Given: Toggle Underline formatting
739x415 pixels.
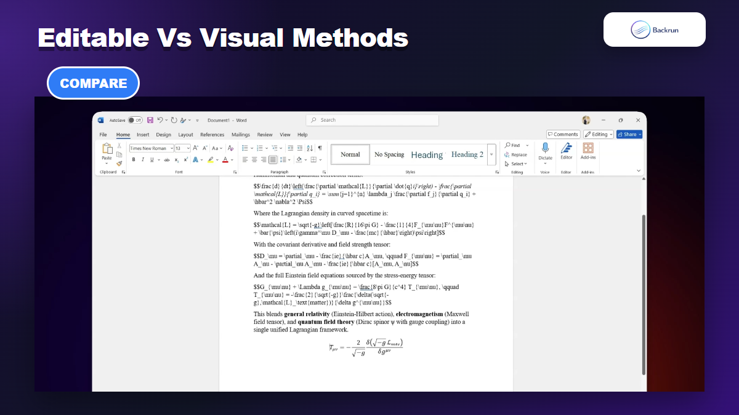Looking at the screenshot, I should [152, 160].
